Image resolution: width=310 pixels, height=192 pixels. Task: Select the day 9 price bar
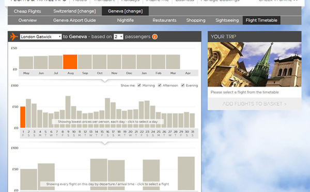pyautogui.click(x=68, y=112)
